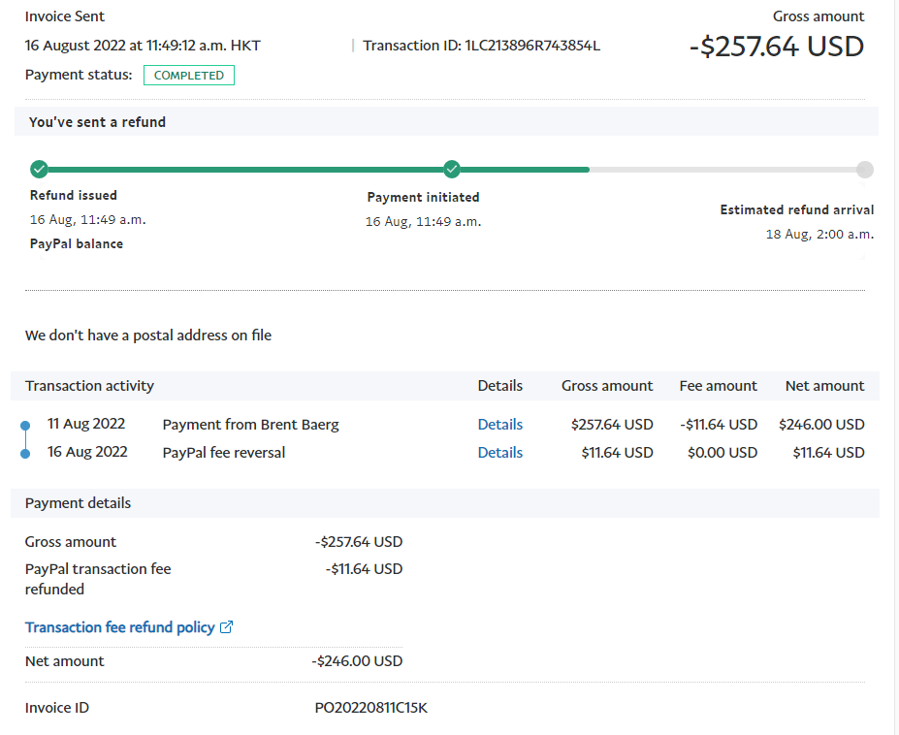899x735 pixels.
Task: Click the Net amount -$246.00 USD value
Action: click(x=357, y=661)
